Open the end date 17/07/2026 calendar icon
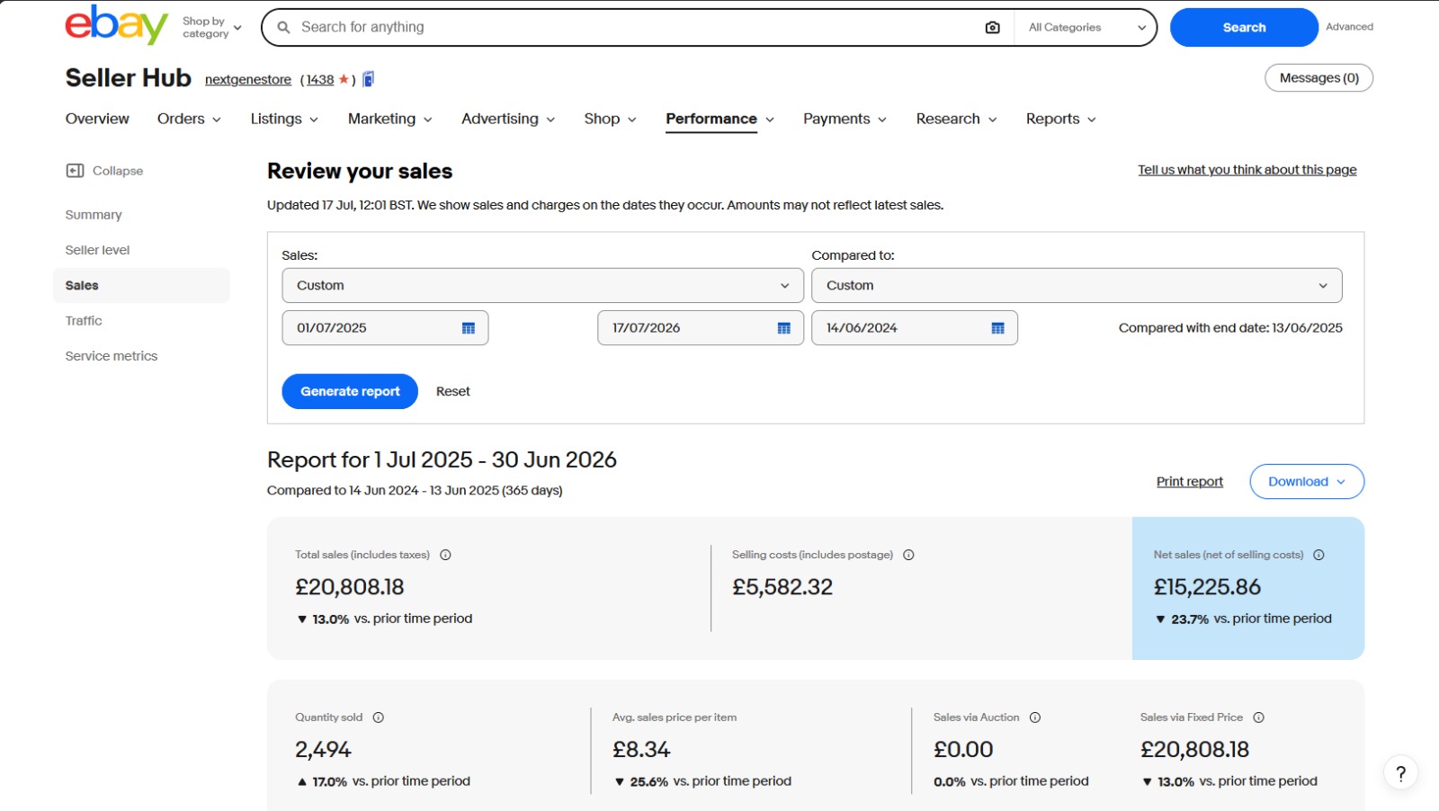The height and width of the screenshot is (811, 1439). point(783,328)
